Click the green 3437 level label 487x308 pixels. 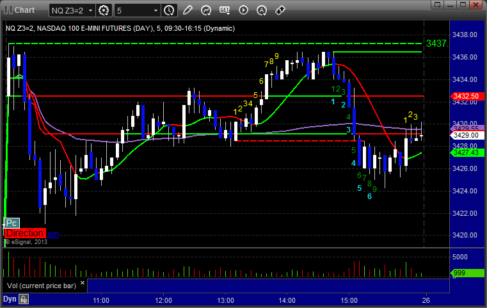click(x=437, y=44)
